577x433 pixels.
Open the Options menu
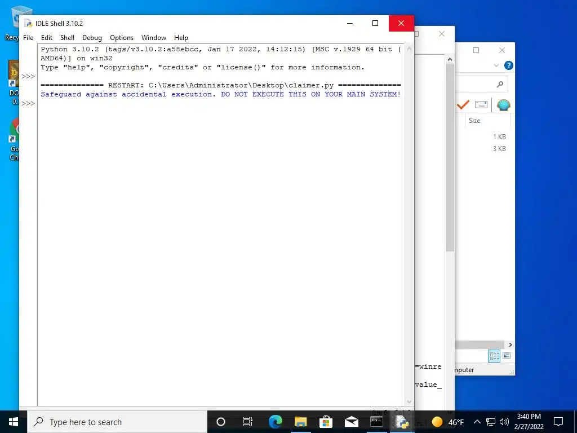(122, 38)
